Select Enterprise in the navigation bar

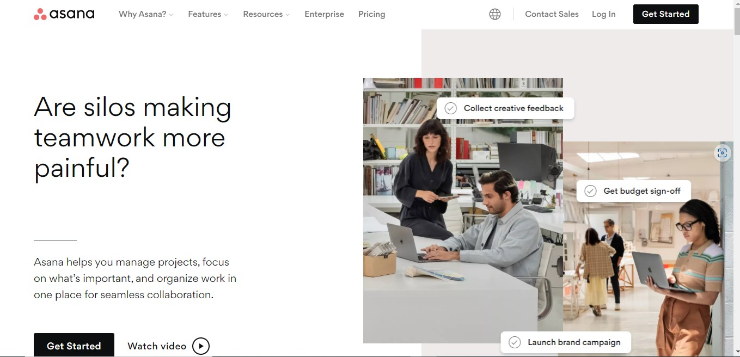pos(324,14)
